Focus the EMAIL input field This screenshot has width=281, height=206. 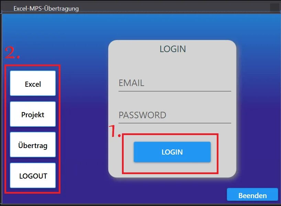coord(175,83)
